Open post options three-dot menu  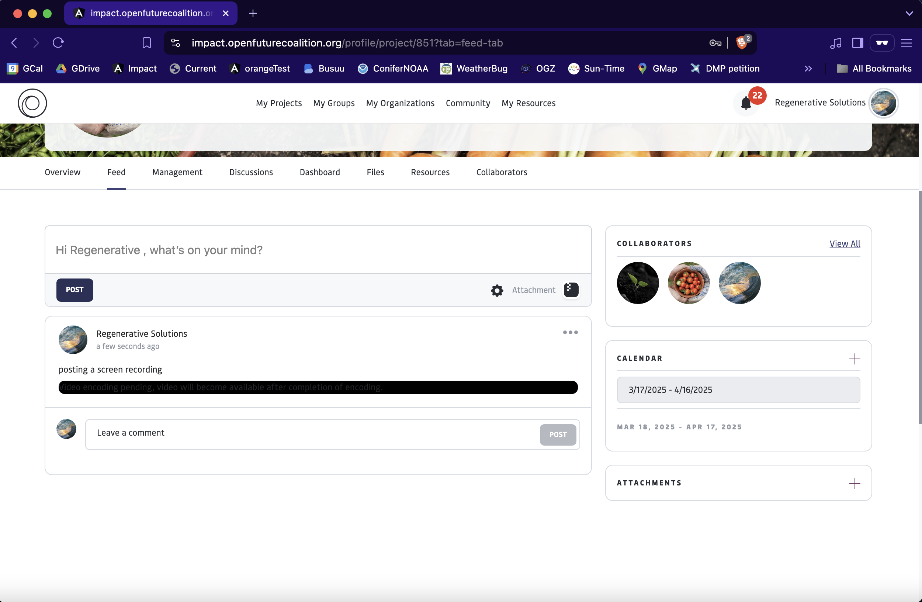pyautogui.click(x=570, y=332)
